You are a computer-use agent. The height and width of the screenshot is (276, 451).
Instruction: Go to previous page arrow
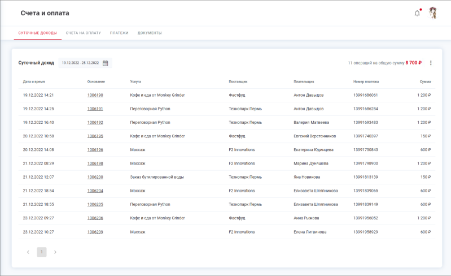28,252
